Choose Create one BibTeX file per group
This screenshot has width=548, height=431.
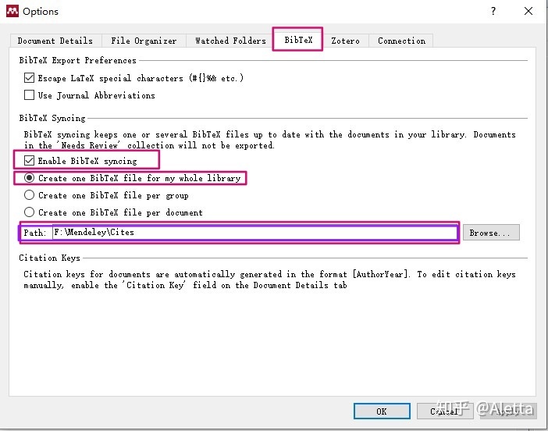coord(30,195)
